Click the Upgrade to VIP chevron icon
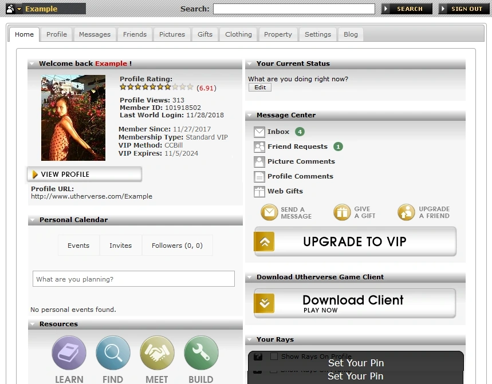Image resolution: width=492 pixels, height=384 pixels. (x=264, y=242)
